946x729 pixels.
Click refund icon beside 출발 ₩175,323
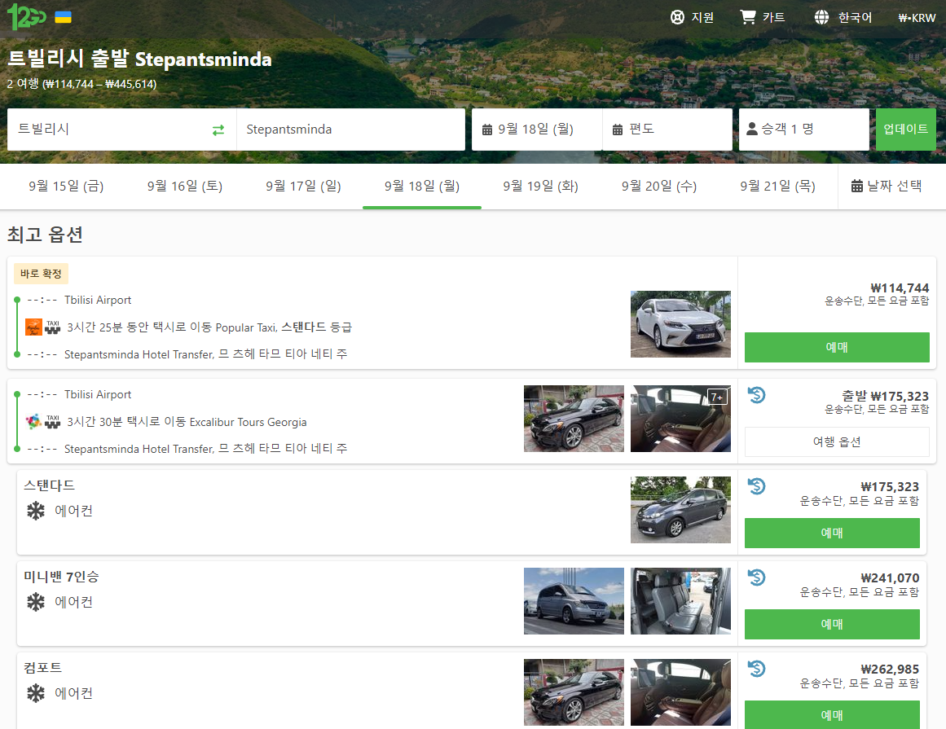tap(757, 396)
